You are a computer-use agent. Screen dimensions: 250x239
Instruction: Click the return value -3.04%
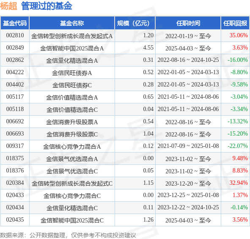[x=239, y=97]
